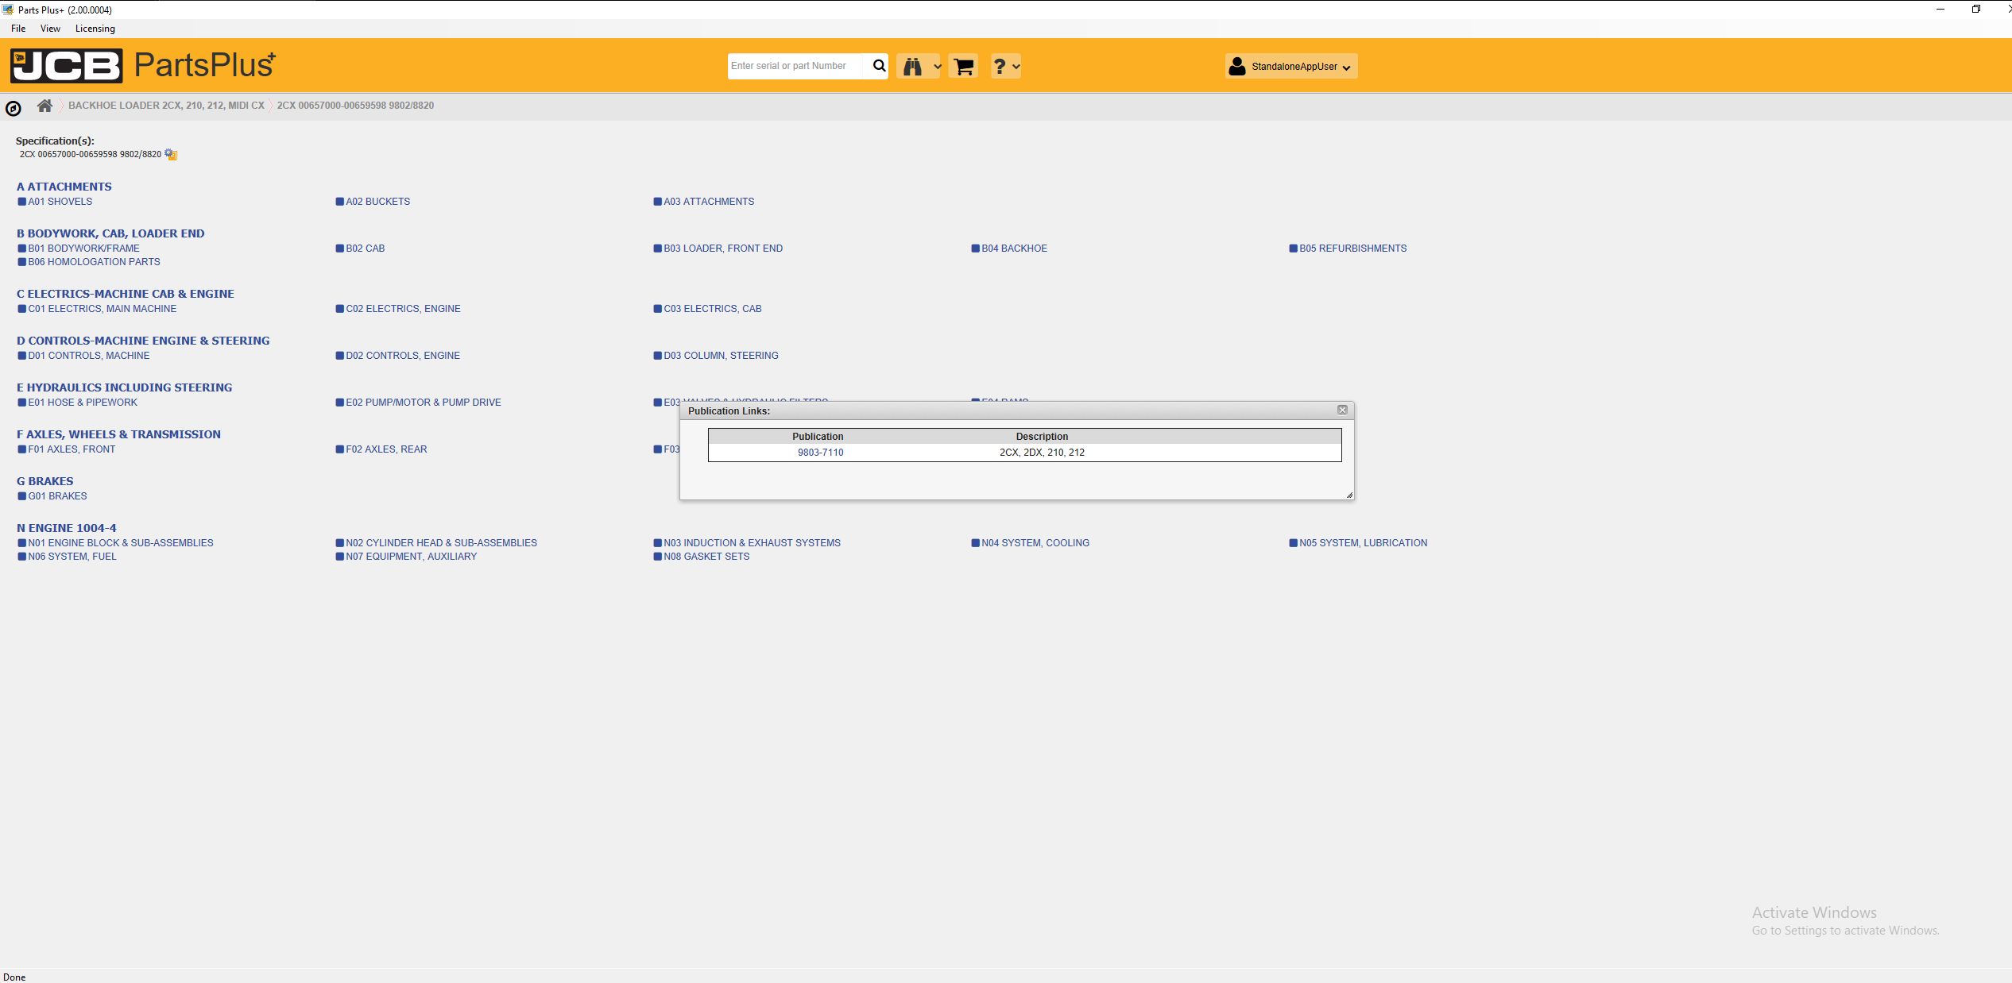Expand the help menu chevron
Viewport: 2012px width, 983px height.
pyautogui.click(x=1016, y=67)
